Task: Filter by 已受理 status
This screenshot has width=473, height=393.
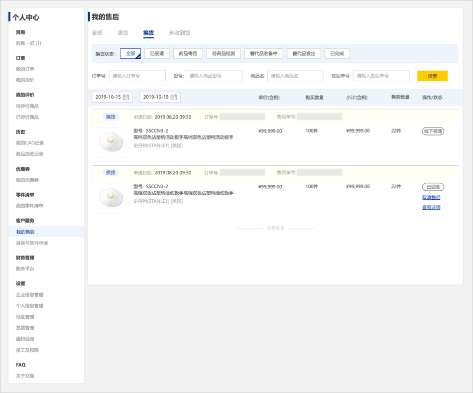Action: click(x=157, y=54)
